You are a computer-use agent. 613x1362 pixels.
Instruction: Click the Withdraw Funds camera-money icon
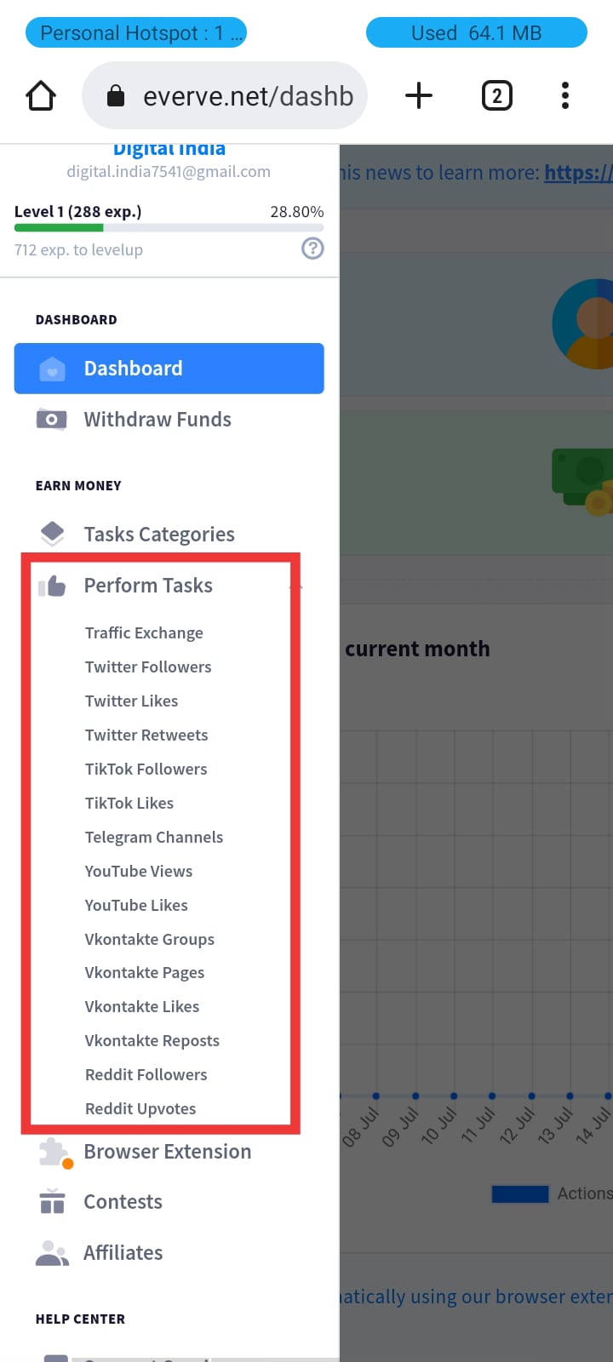tap(52, 420)
